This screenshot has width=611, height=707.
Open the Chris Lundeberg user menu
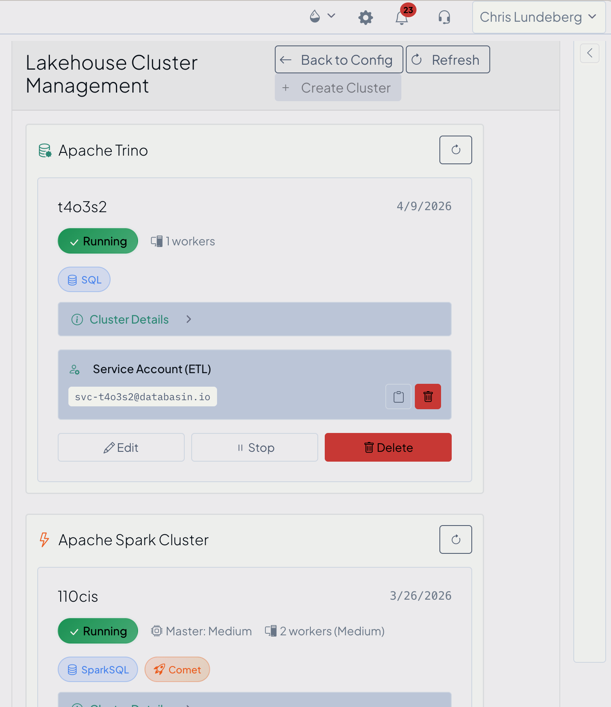click(x=539, y=17)
